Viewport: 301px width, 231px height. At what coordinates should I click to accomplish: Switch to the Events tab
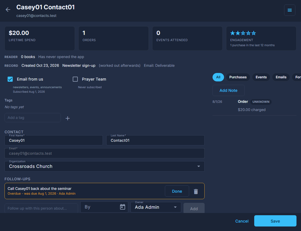point(261,77)
